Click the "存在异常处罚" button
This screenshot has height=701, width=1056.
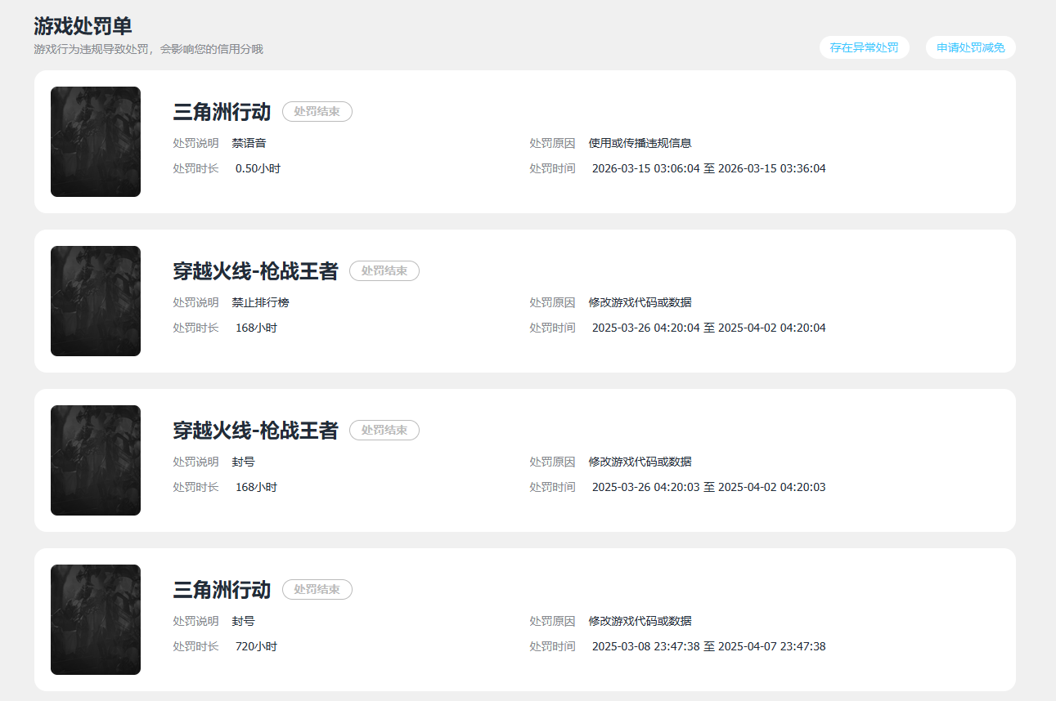click(x=864, y=47)
